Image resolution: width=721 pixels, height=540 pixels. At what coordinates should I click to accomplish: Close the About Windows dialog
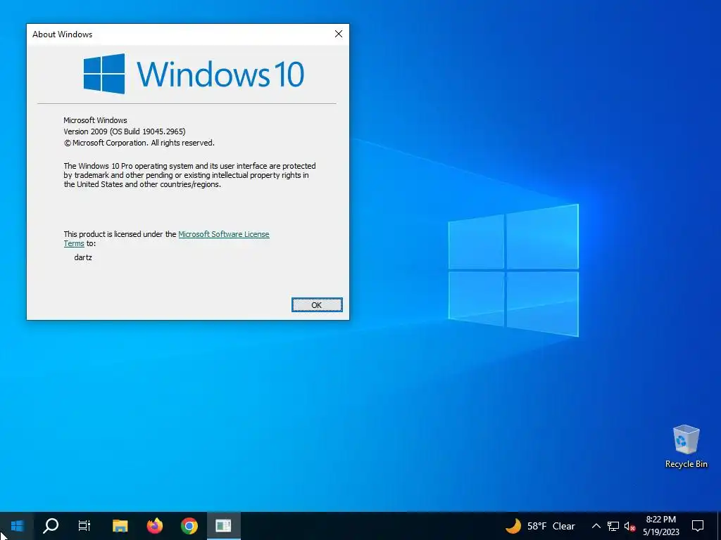[339, 34]
